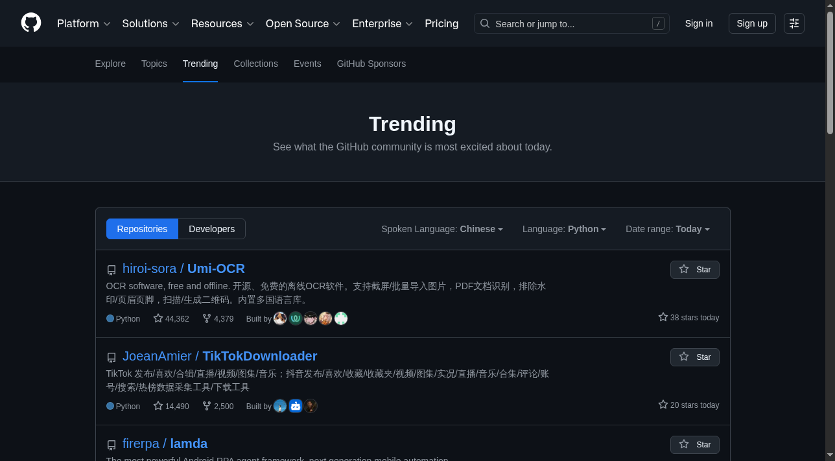Switch to the Developers view

pos(212,229)
